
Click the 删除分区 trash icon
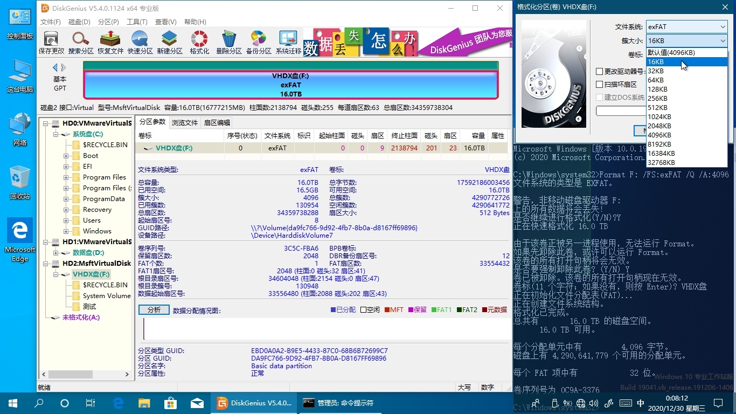coord(229,43)
